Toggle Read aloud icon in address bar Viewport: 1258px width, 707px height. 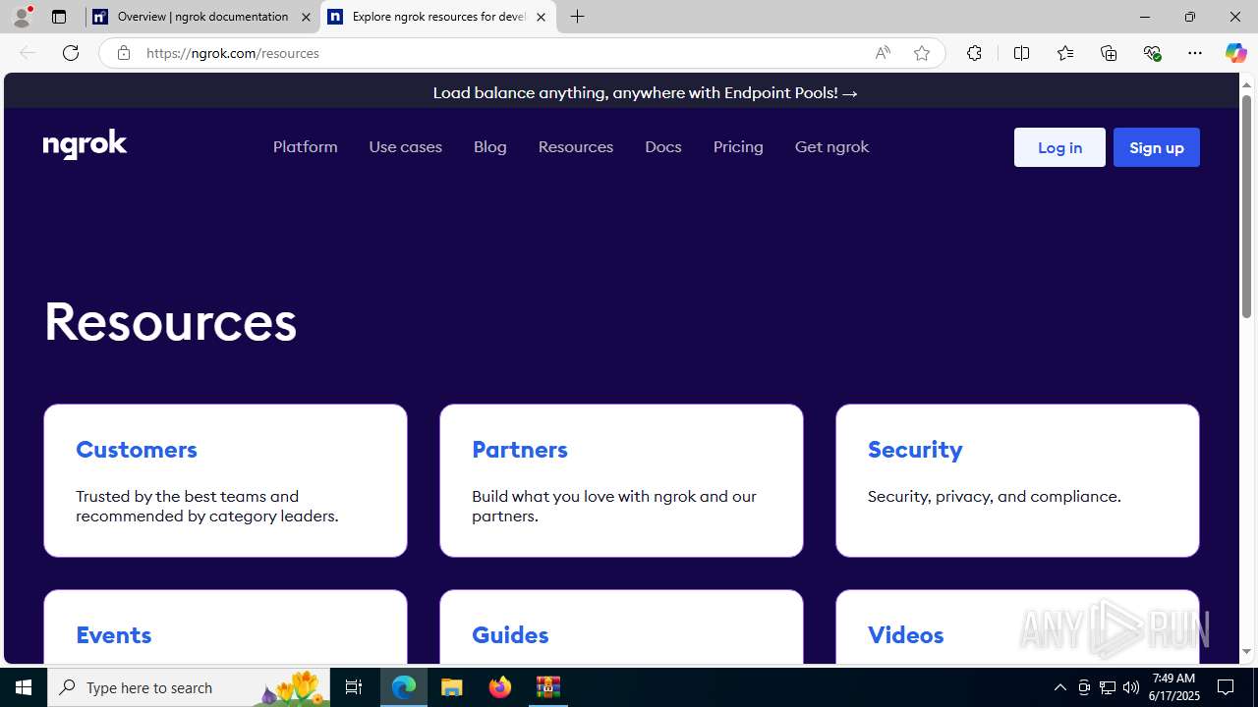883,53
